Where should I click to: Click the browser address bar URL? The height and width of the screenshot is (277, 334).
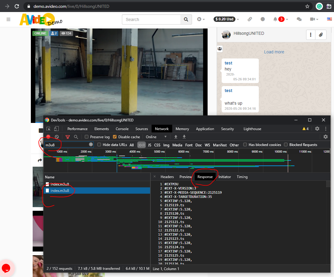click(71, 6)
